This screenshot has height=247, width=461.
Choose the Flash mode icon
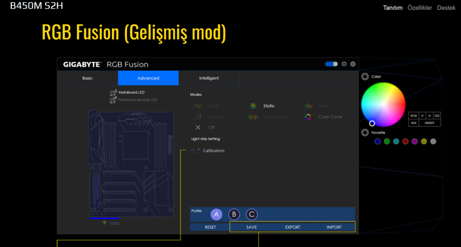[308, 106]
